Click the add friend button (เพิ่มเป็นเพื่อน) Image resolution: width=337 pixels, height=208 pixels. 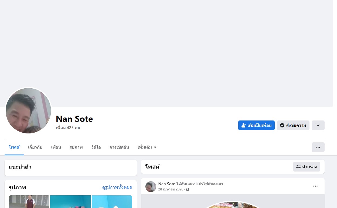coord(256,125)
